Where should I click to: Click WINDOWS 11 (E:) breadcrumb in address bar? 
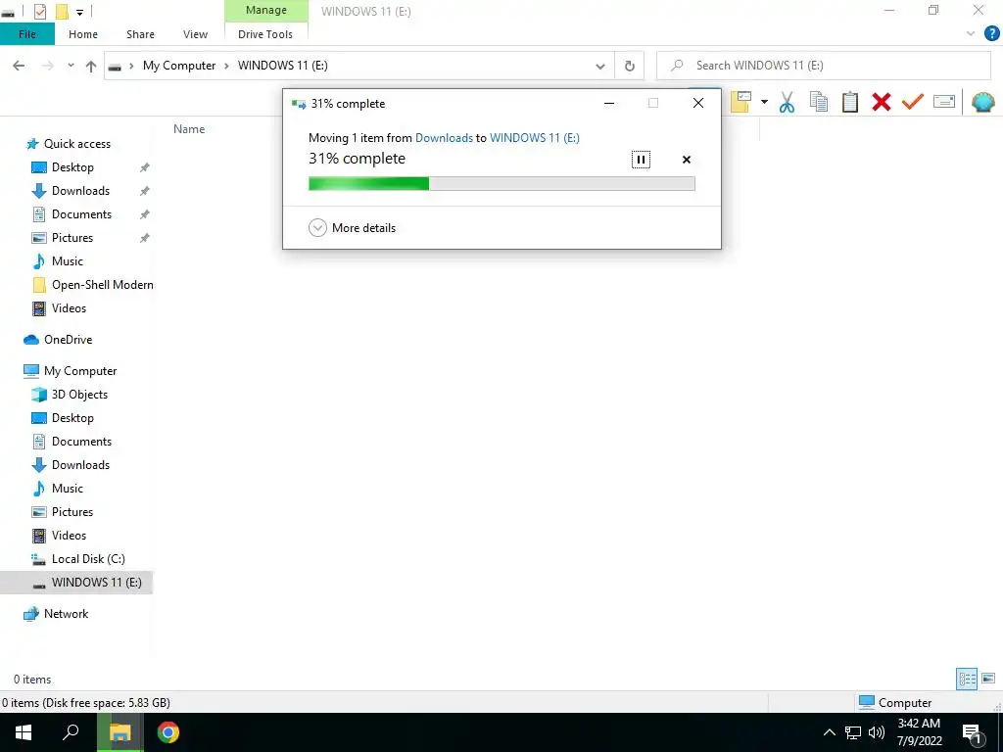coord(283,66)
